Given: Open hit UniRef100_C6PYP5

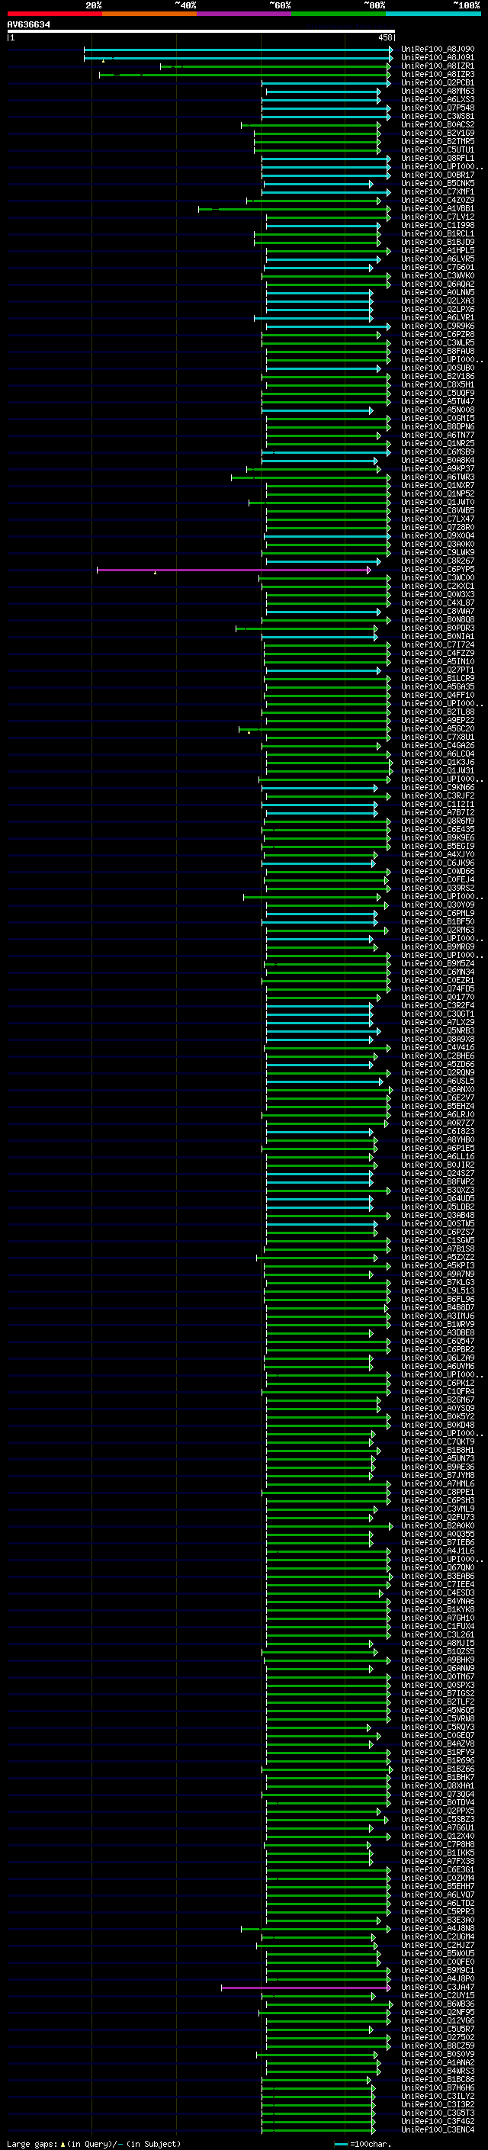Looking at the screenshot, I should (x=437, y=569).
